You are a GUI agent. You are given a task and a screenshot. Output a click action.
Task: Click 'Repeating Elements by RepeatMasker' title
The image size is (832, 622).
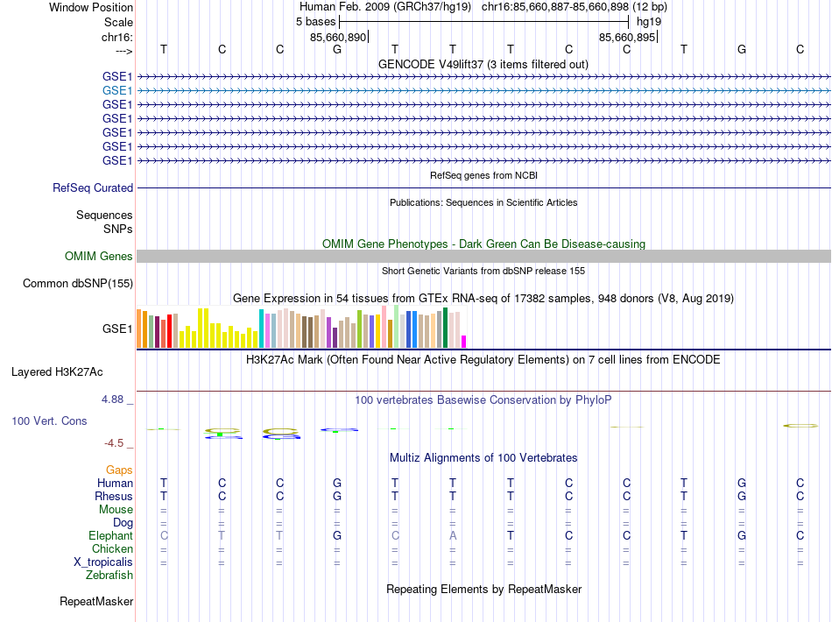click(x=484, y=590)
